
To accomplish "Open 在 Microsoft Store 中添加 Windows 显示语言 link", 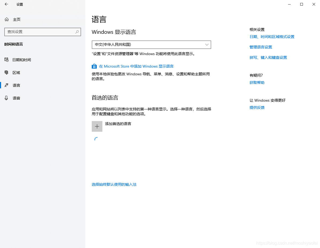I will point(136,66).
